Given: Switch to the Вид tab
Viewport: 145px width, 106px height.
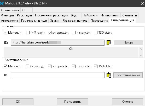Looking at the screenshot, I should pos(75,15).
